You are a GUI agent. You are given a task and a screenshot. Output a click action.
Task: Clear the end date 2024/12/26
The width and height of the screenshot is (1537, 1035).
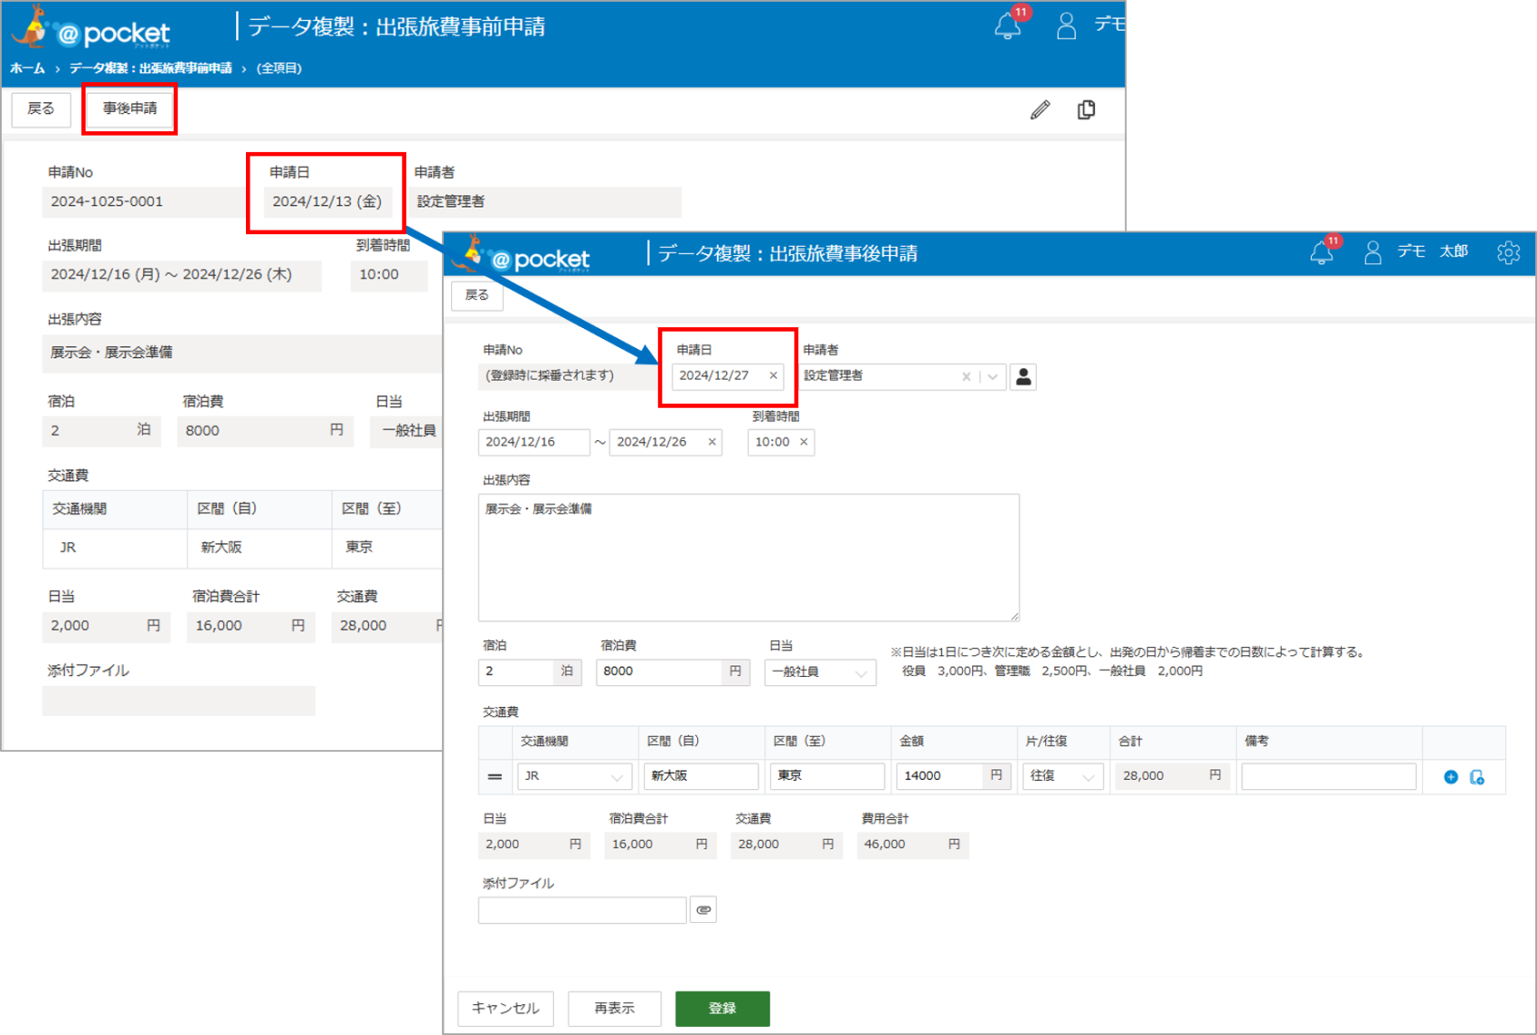tap(712, 442)
